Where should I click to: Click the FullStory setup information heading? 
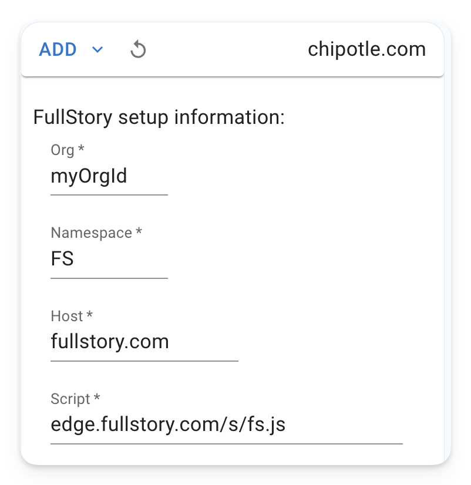(x=159, y=117)
